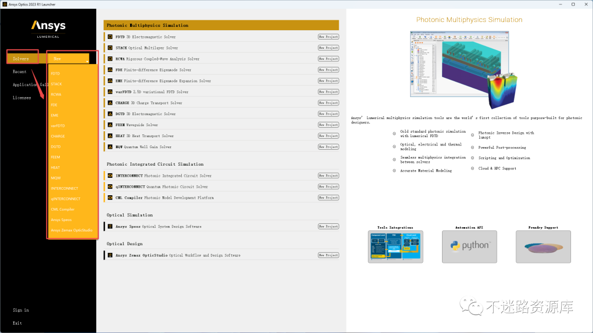Click New Project for RCWA solver
593x333 pixels.
click(328, 59)
